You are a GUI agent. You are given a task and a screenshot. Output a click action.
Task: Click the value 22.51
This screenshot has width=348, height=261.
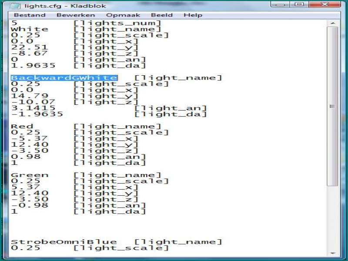pos(29,47)
